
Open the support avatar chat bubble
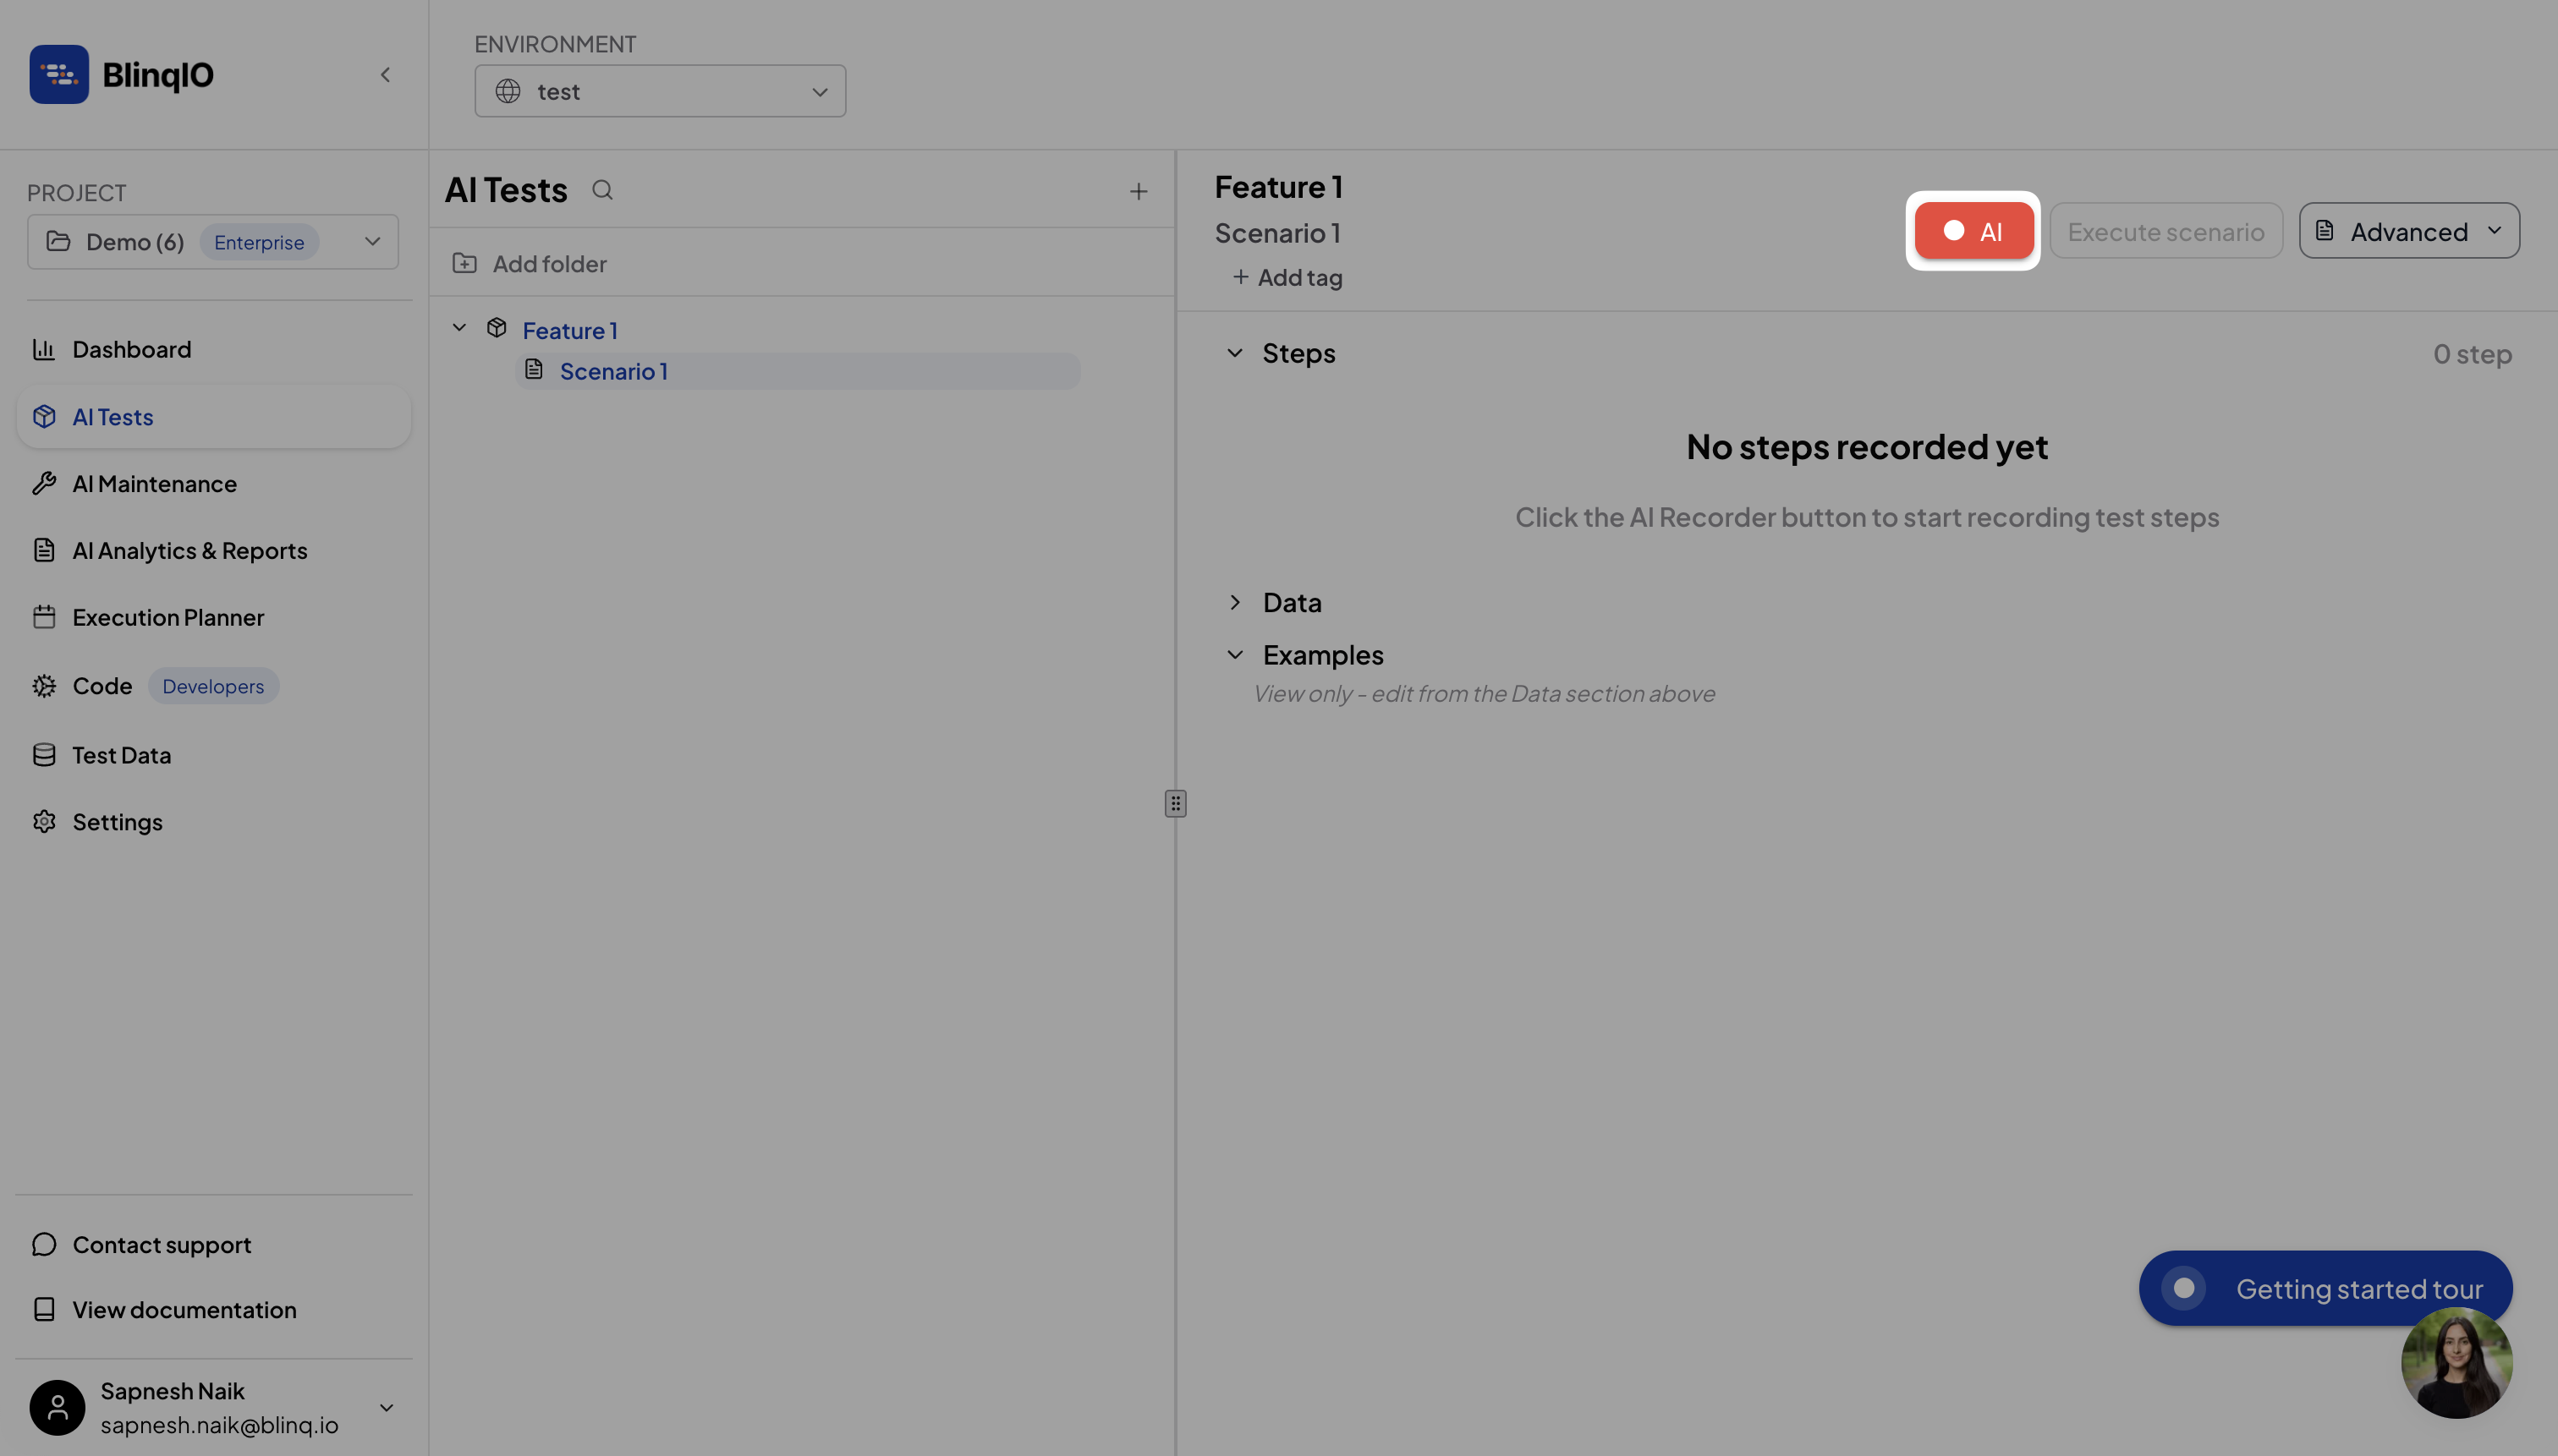pyautogui.click(x=2456, y=1363)
